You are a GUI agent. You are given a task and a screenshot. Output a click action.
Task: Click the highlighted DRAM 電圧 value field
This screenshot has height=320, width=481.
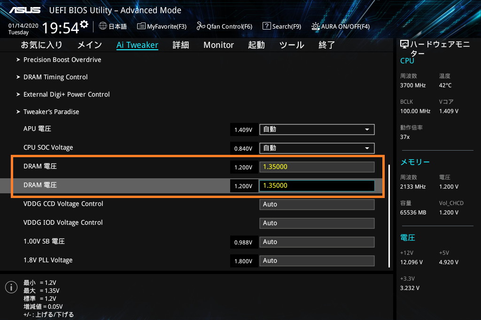pos(317,185)
